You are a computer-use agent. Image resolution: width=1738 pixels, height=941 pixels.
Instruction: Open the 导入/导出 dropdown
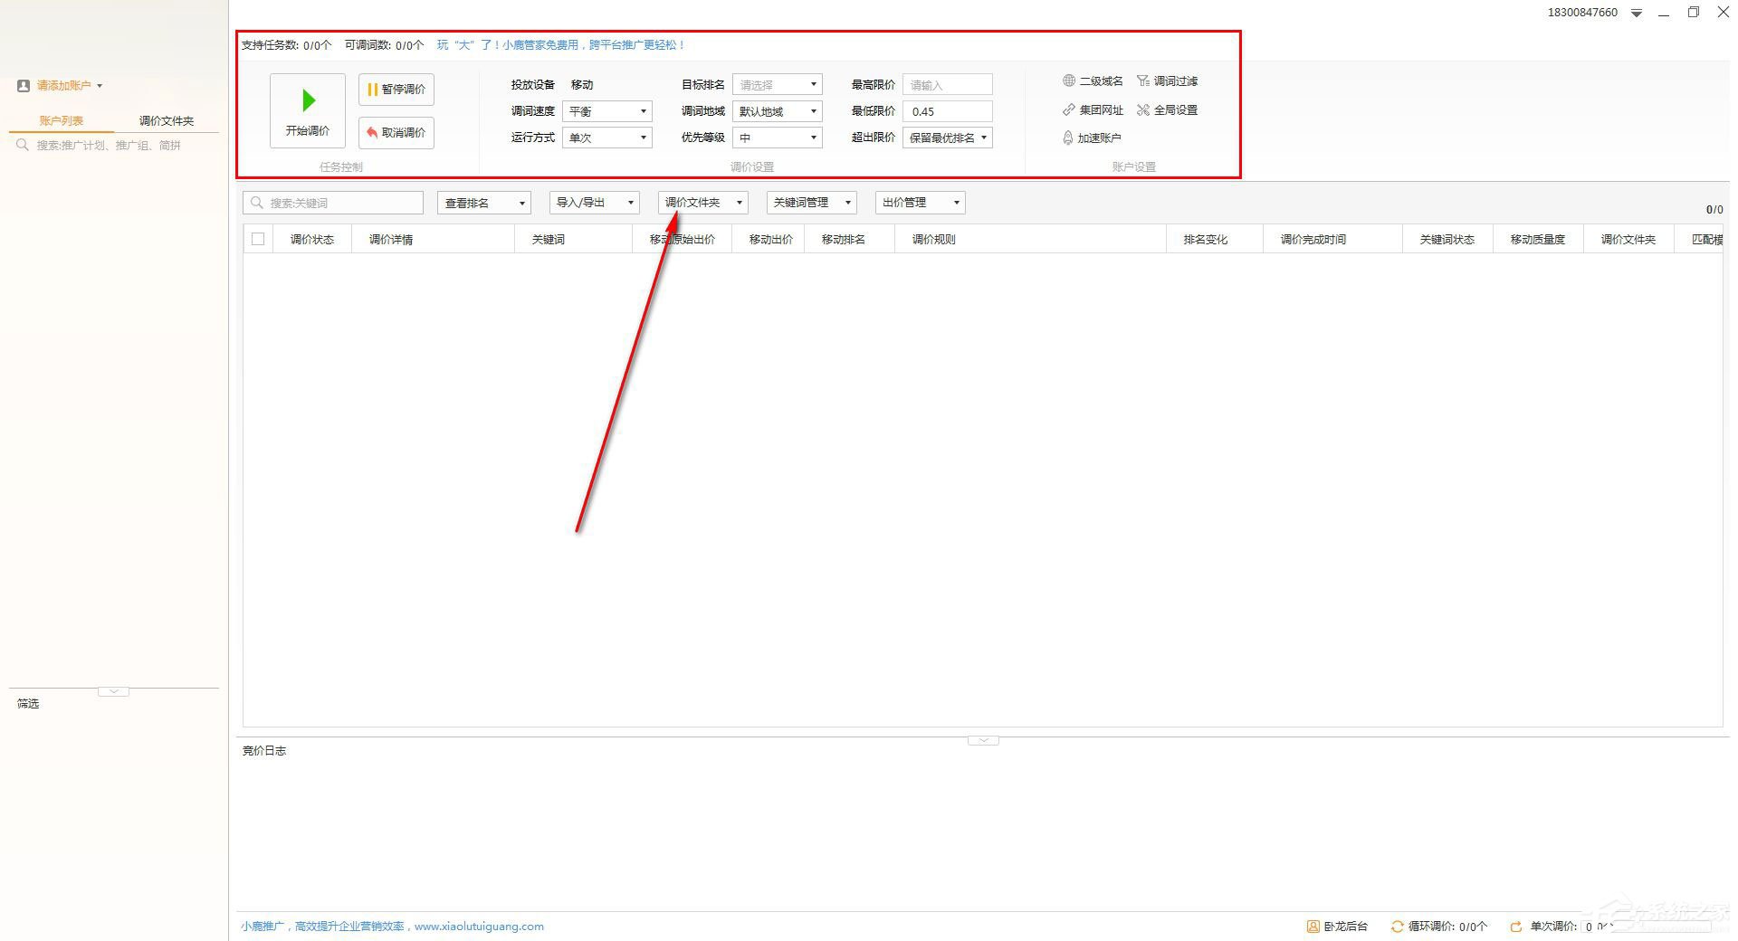pos(595,203)
